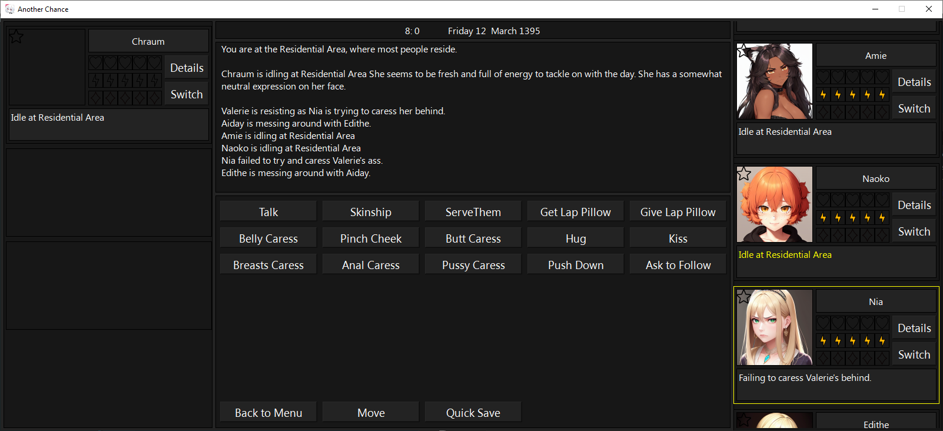Click the first heart icon in Chraum's row

96,63
